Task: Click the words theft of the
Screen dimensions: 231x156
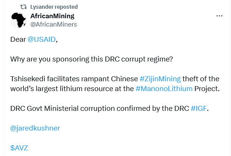Action: tap(201, 79)
